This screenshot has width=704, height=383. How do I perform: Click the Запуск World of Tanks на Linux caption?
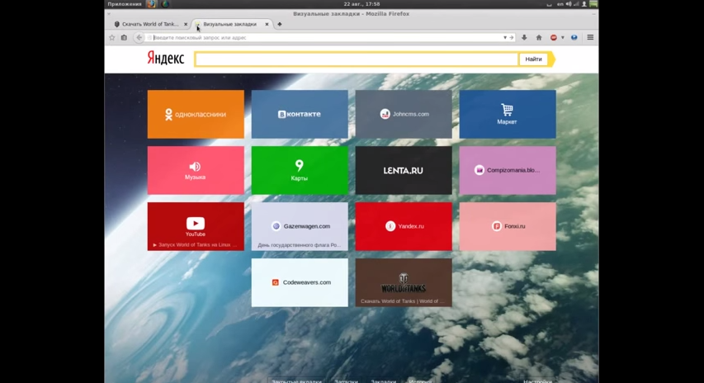[x=196, y=244]
